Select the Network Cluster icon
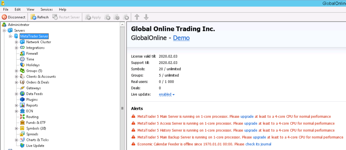This screenshot has width=346, height=150. [x=22, y=42]
